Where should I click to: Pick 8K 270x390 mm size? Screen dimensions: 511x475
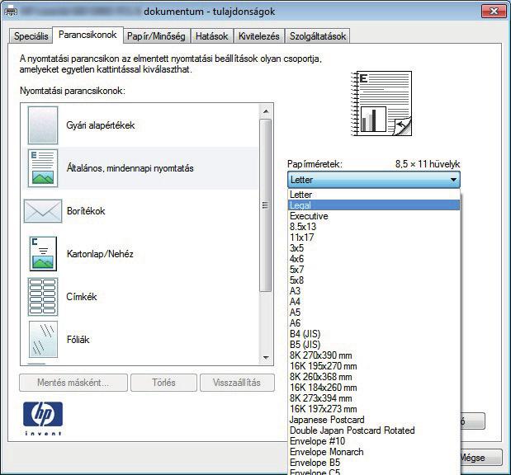(373, 355)
